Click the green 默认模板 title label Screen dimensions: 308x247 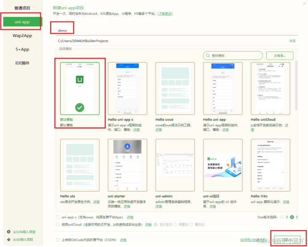[x=66, y=120]
